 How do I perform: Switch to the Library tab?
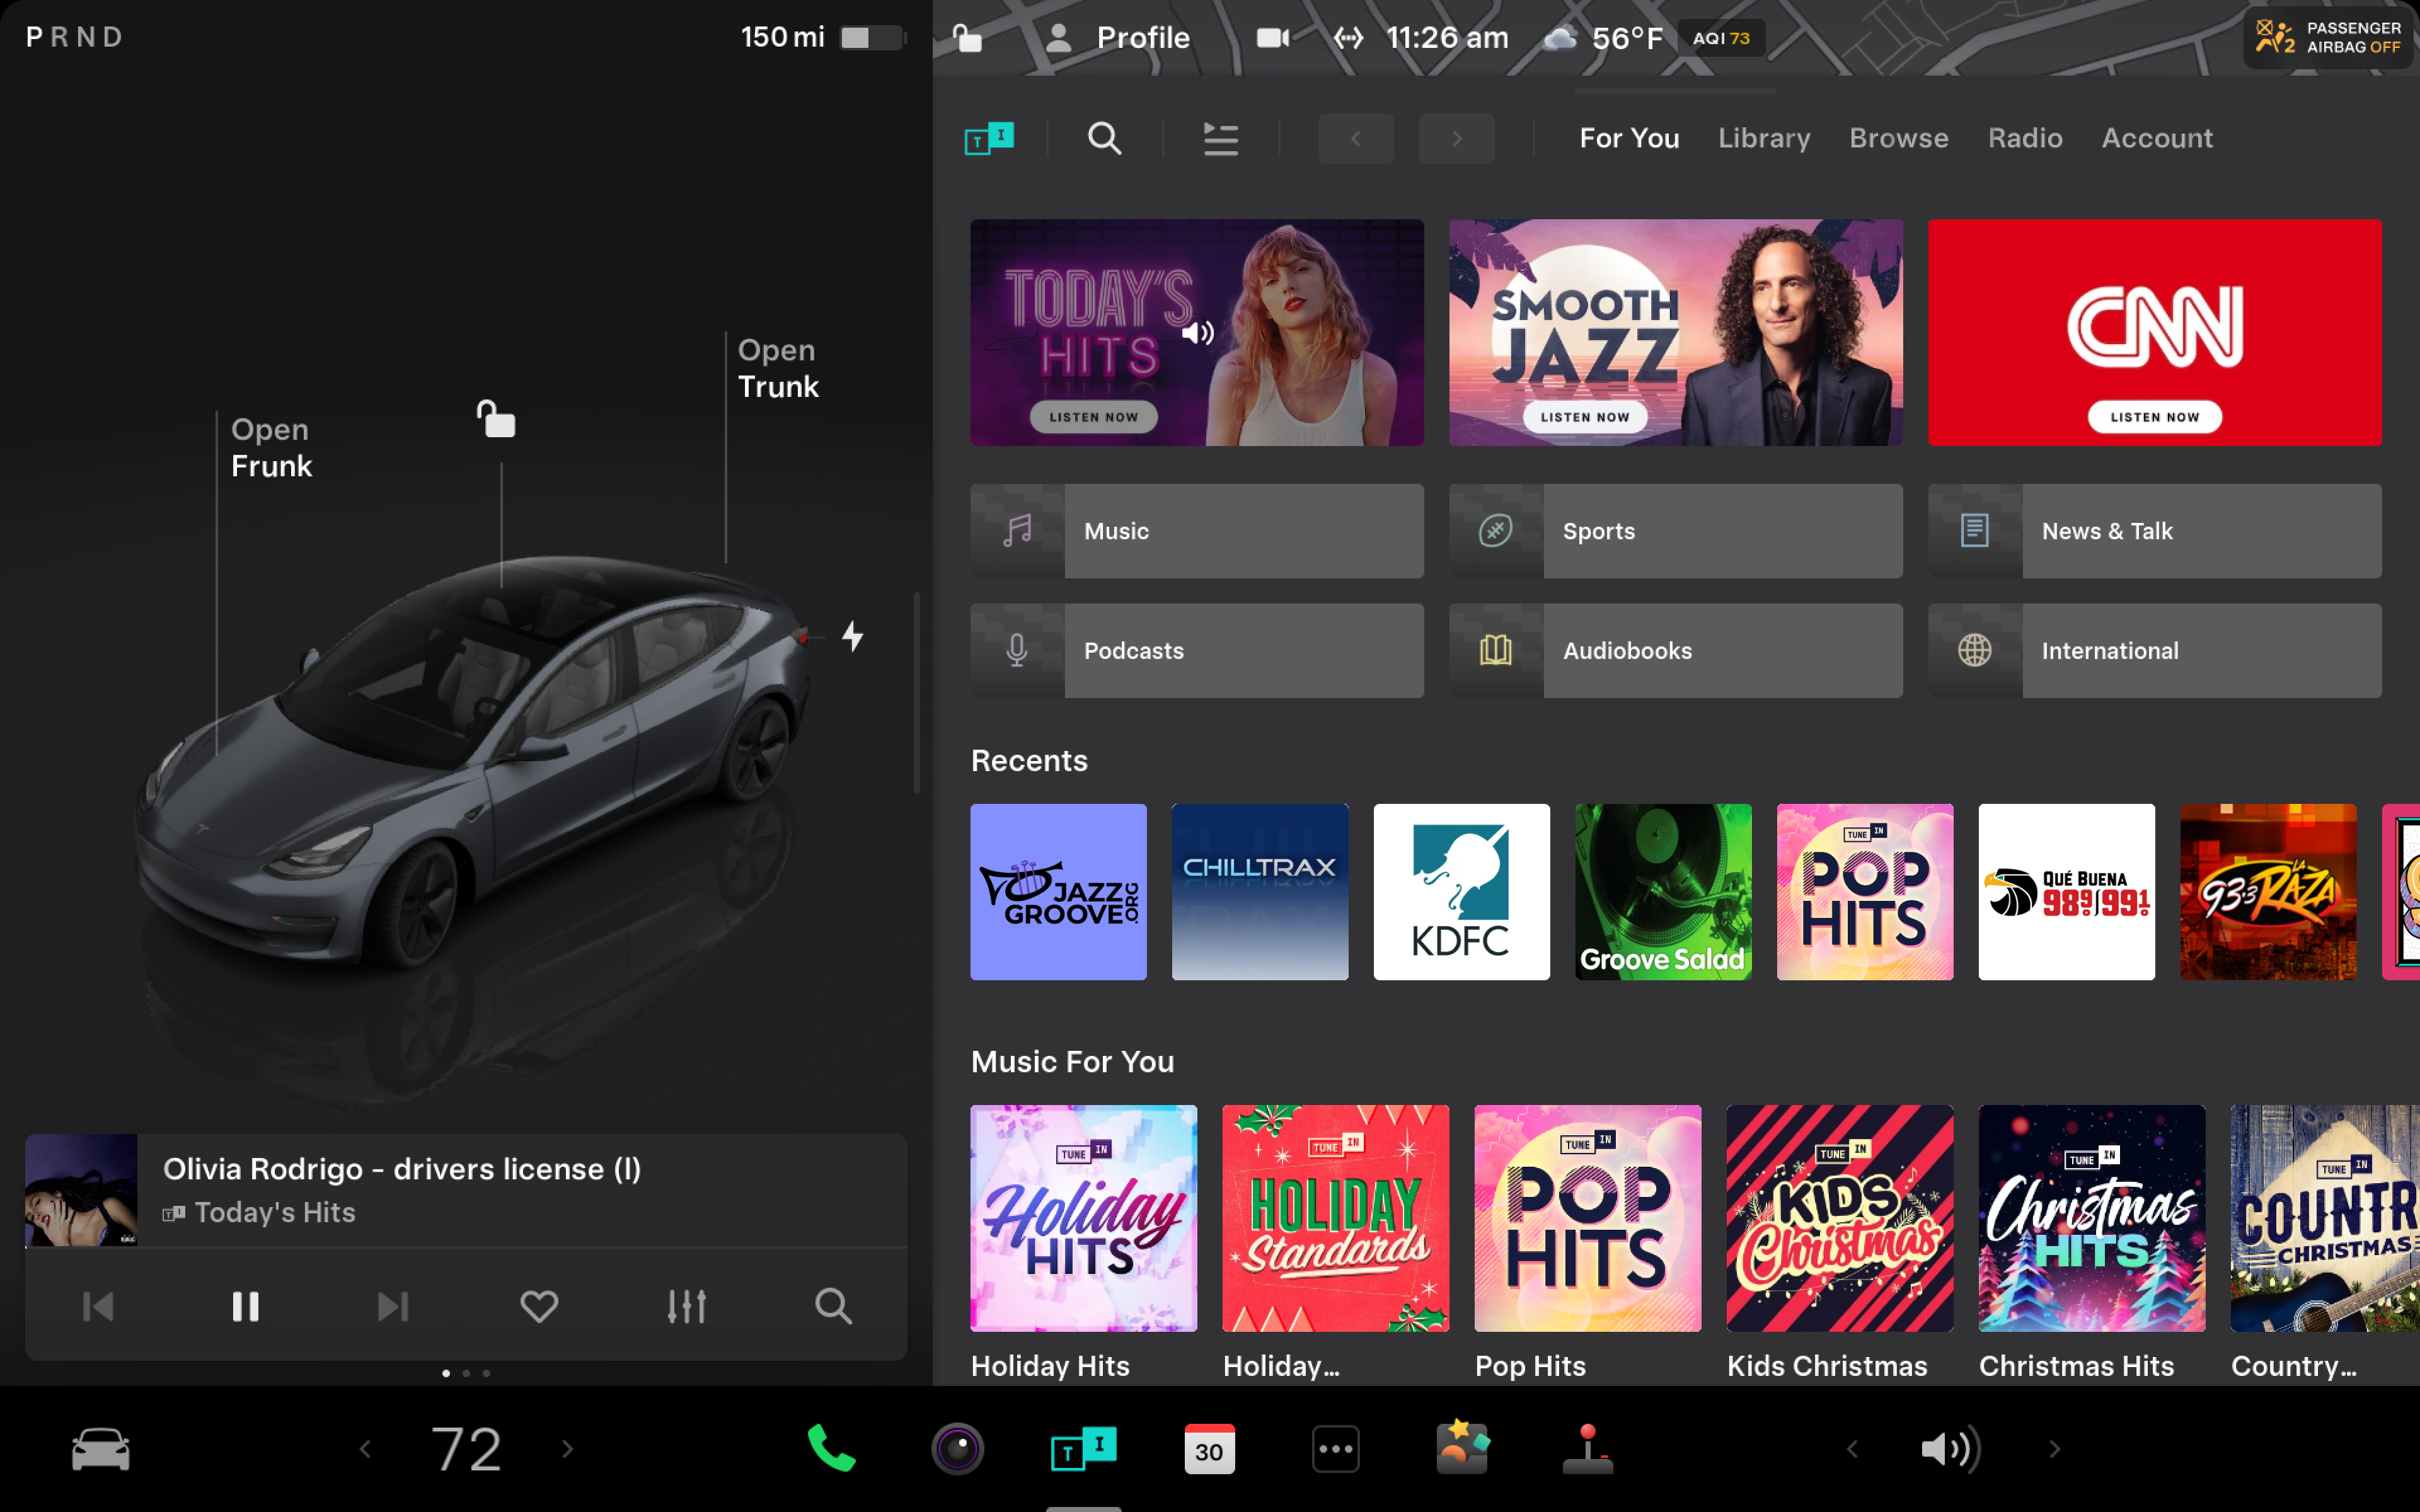1764,138
